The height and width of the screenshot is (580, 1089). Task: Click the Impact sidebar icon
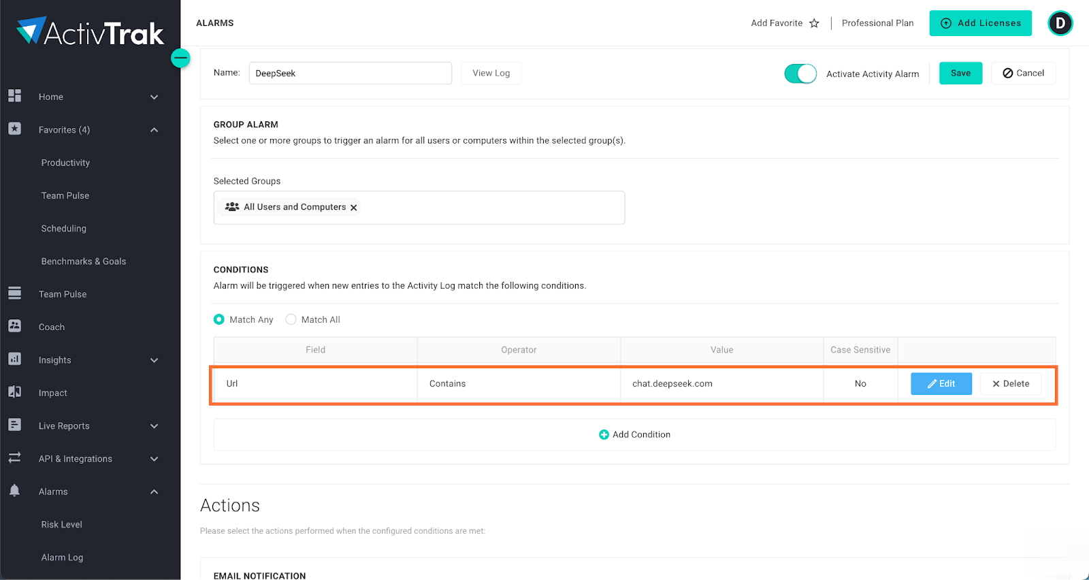click(x=15, y=392)
